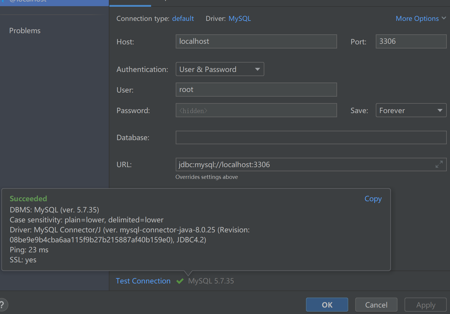
Task: Click the hidden Password field
Action: [x=256, y=110]
